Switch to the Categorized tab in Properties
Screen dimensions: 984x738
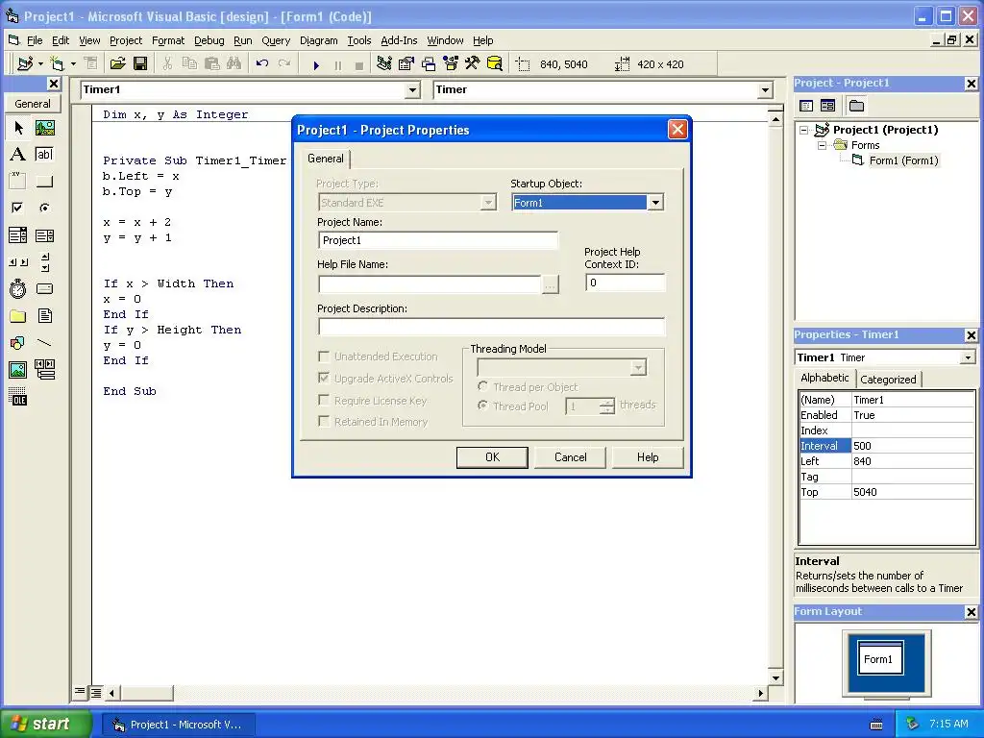pos(888,379)
